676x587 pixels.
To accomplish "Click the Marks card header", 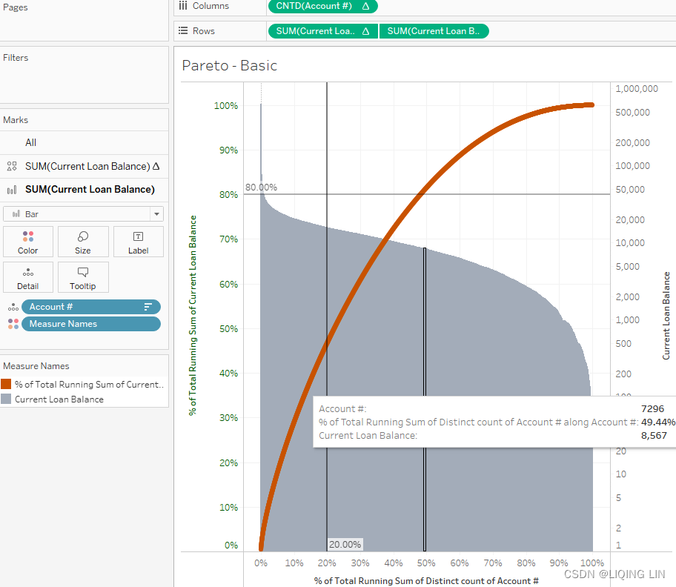I will (x=16, y=120).
